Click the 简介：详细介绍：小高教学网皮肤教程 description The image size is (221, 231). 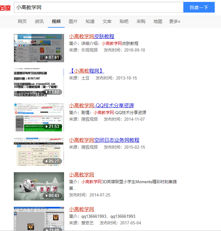(x=104, y=43)
